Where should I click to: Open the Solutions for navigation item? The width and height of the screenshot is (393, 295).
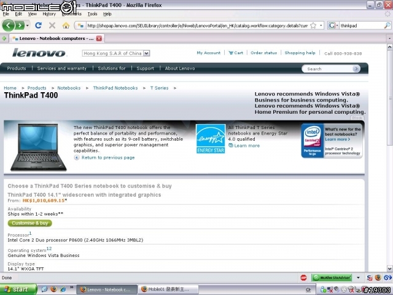point(112,68)
